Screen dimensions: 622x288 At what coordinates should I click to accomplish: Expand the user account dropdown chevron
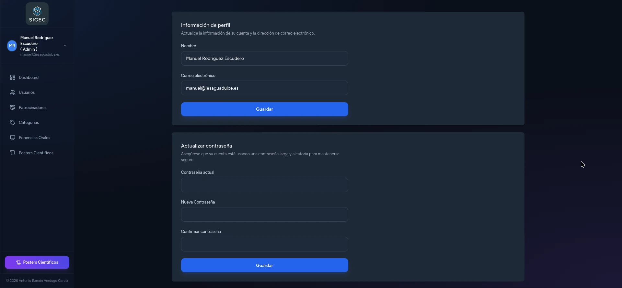tap(65, 46)
